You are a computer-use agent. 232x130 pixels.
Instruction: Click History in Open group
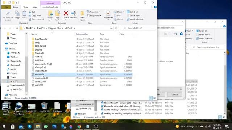119,19
